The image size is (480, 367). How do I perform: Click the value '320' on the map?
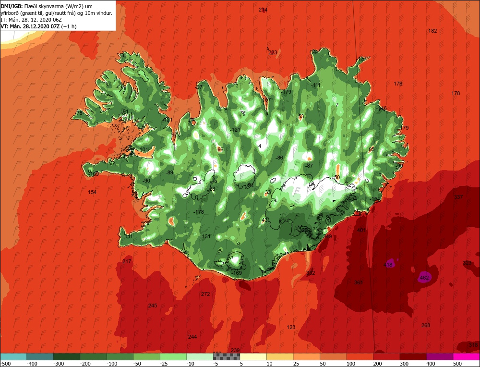click(303, 230)
